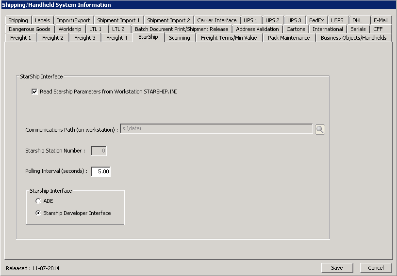
Task: Click the Polling Interval seconds field
Action: pyautogui.click(x=101, y=171)
